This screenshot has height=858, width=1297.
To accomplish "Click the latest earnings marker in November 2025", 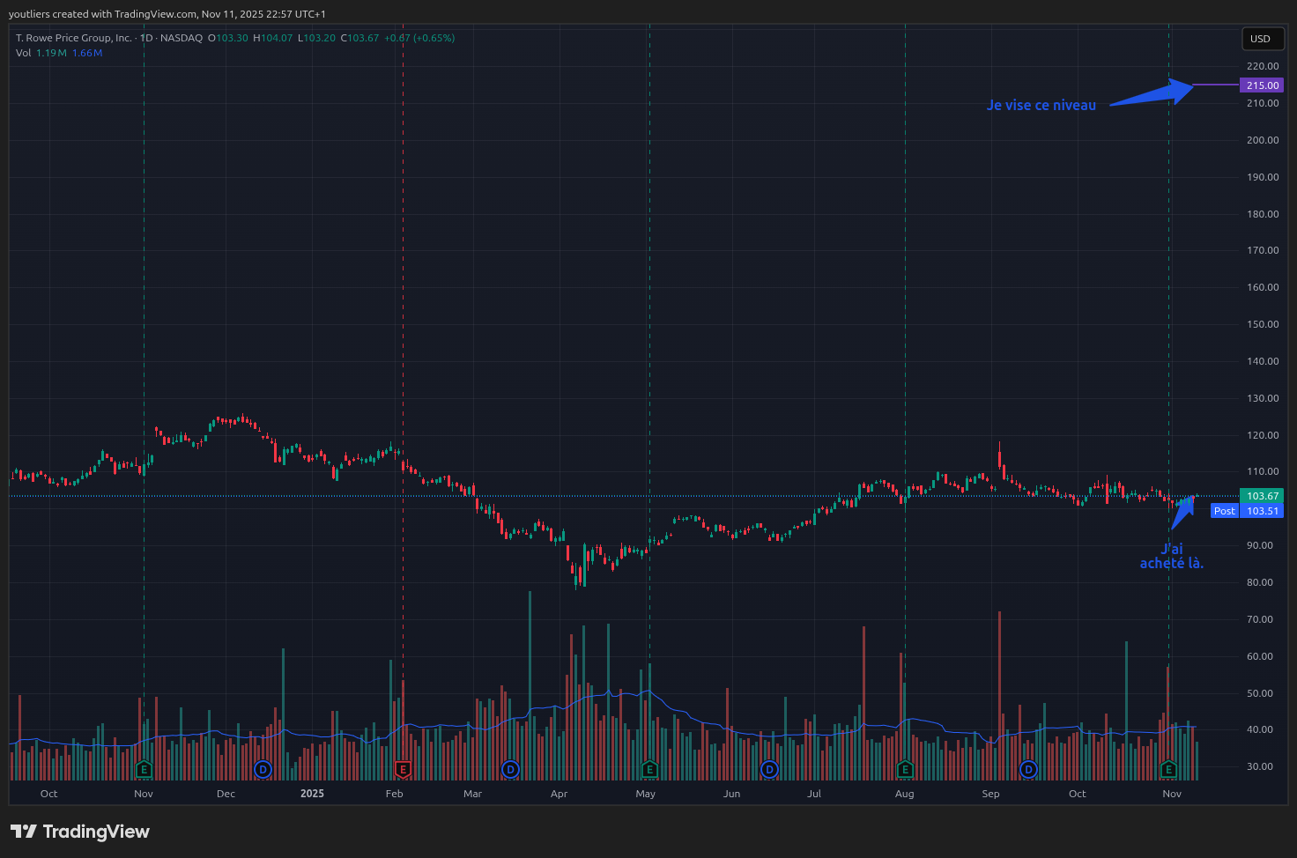I will [1168, 770].
